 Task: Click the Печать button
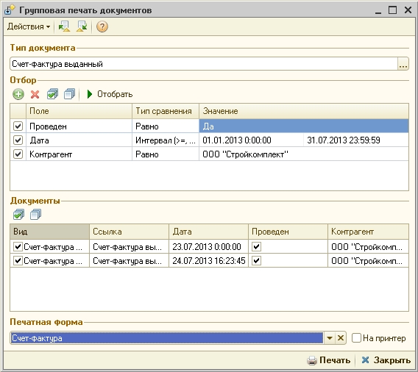tap(328, 360)
